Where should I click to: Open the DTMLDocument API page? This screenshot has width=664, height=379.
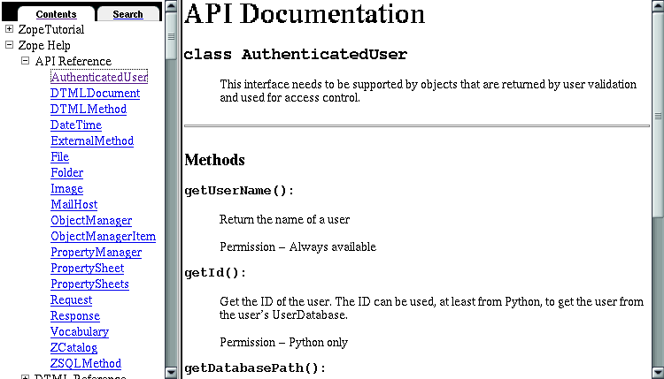tap(95, 94)
